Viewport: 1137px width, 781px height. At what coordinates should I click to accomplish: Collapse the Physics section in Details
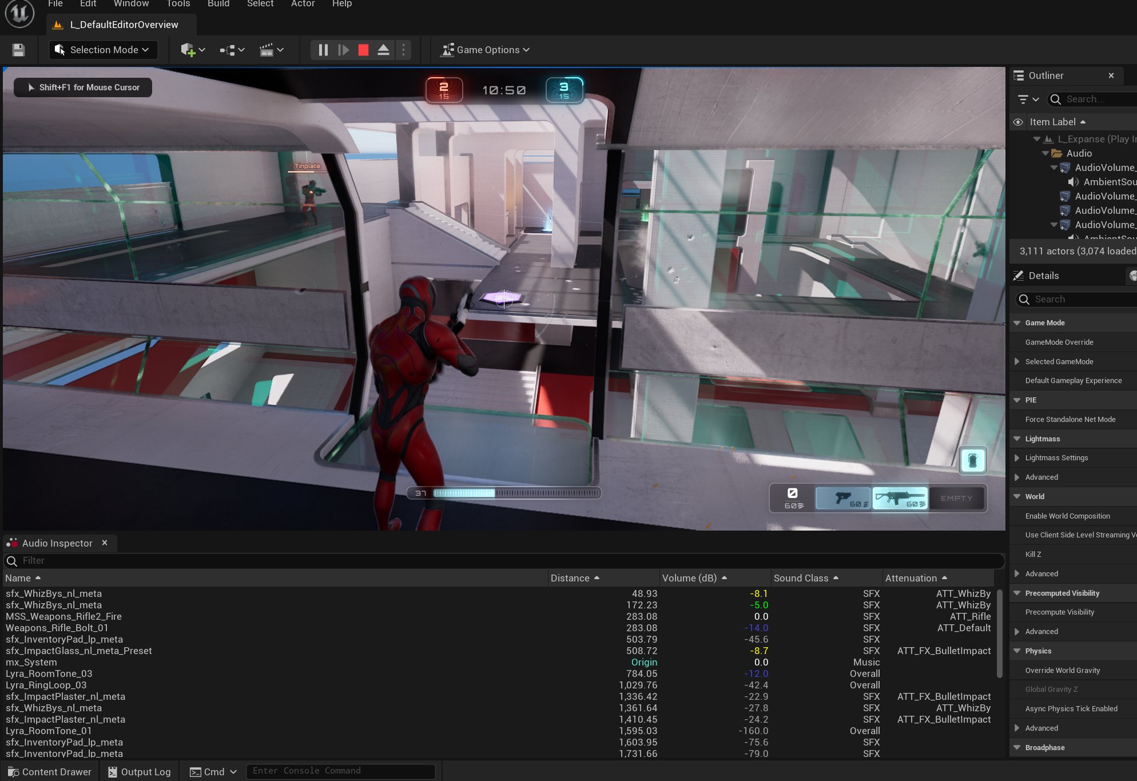(x=1017, y=651)
